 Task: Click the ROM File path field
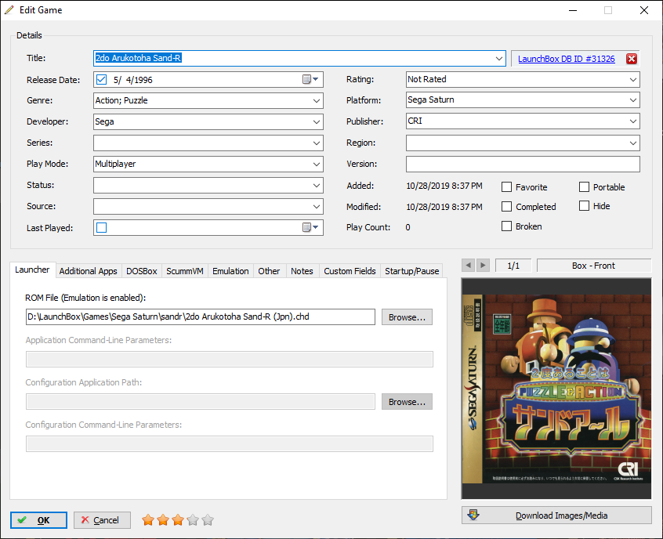201,317
